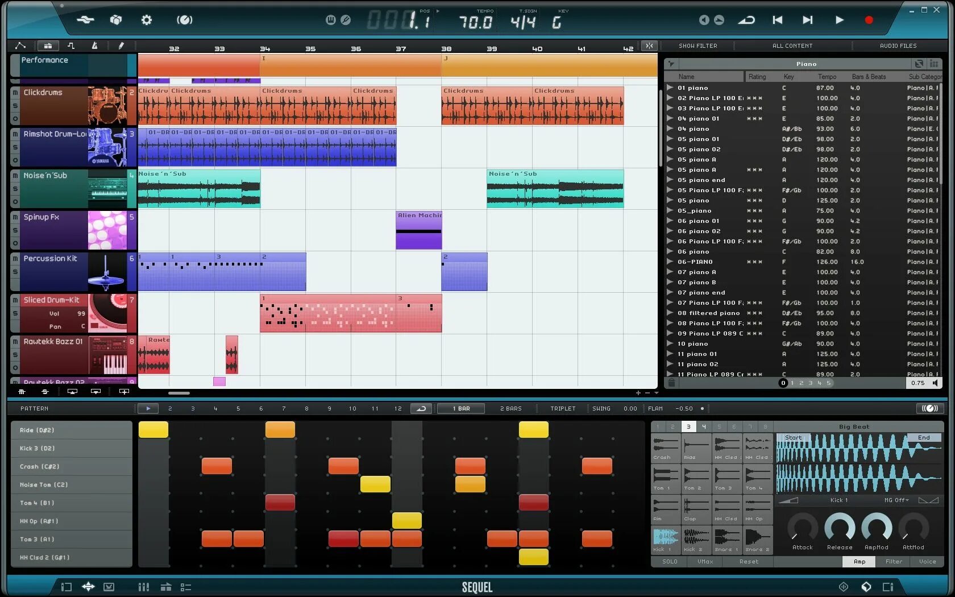Sort the media list by the Name column
This screenshot has width=955, height=597.
point(704,77)
